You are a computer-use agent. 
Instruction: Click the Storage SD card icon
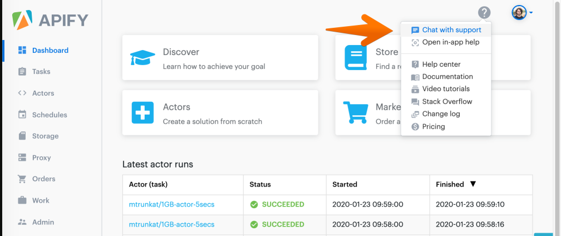22,136
